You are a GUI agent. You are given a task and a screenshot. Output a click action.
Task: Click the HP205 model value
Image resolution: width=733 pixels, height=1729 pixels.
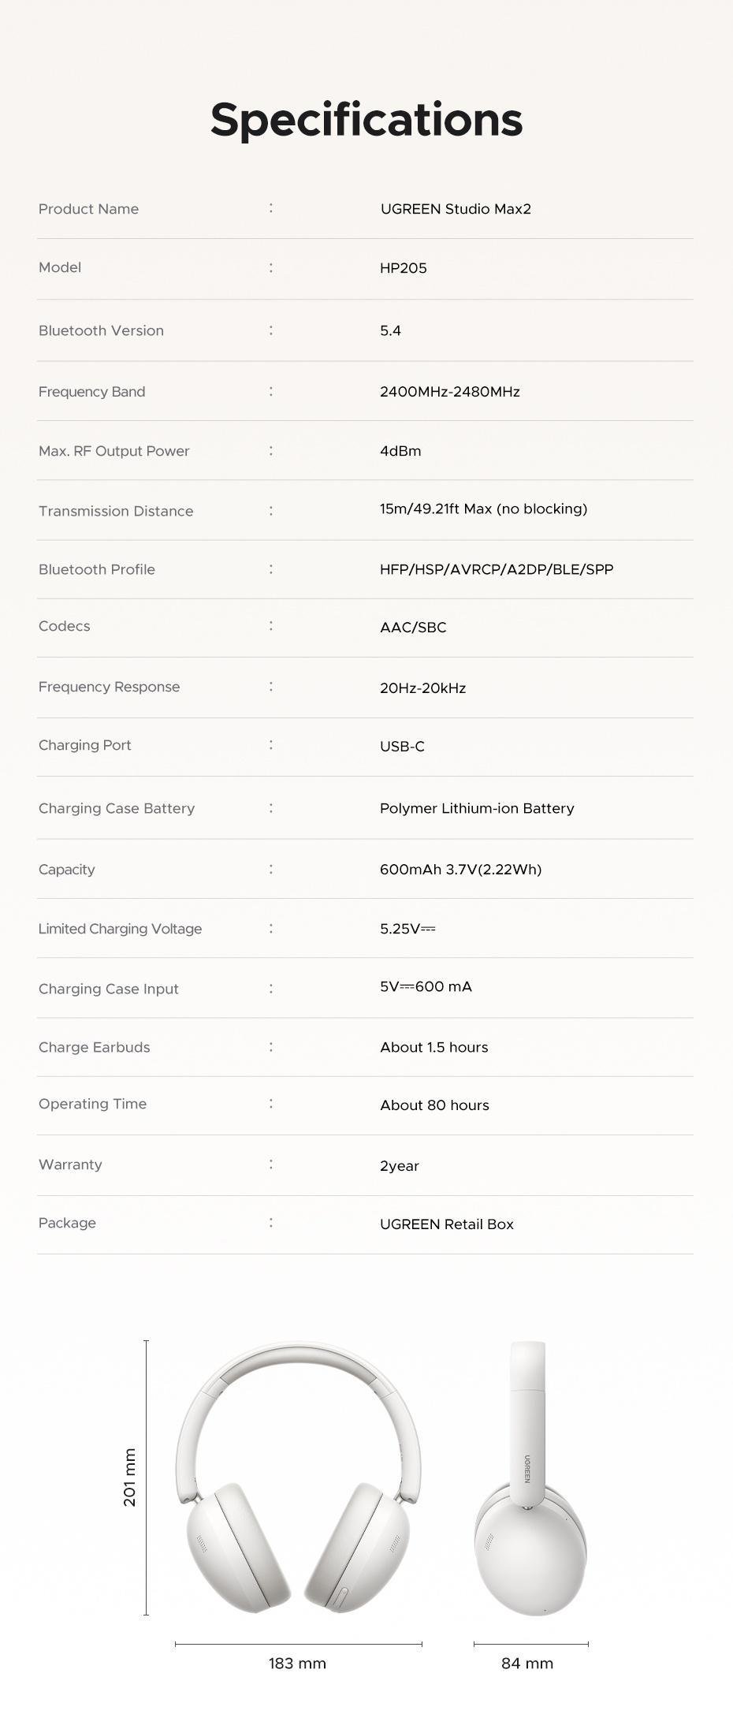pyautogui.click(x=404, y=268)
